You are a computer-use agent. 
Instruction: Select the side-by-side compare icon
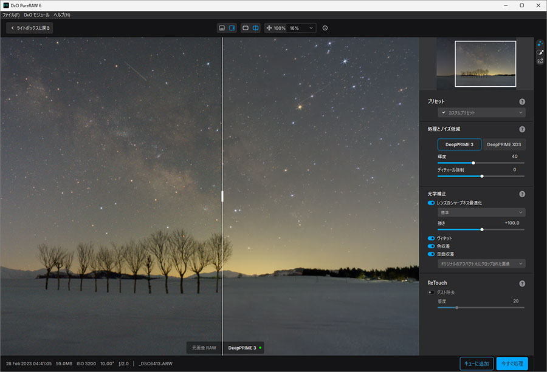pos(256,27)
